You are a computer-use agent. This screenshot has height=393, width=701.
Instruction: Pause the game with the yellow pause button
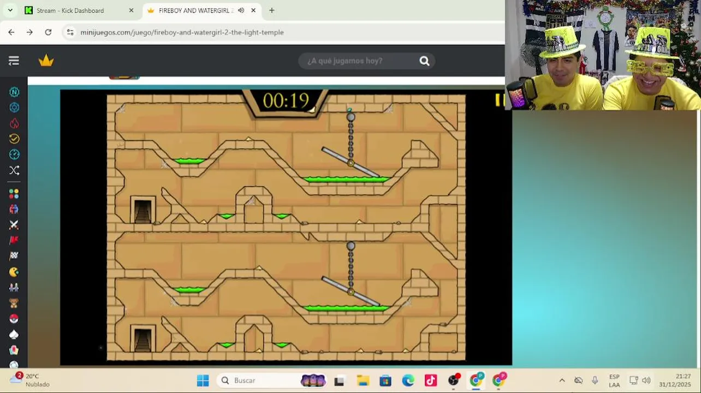click(x=500, y=100)
